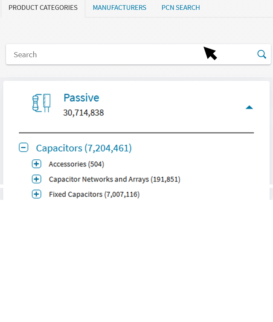The image size is (273, 322).
Task: Expand Accessories using its plus icon
Action: (x=37, y=164)
